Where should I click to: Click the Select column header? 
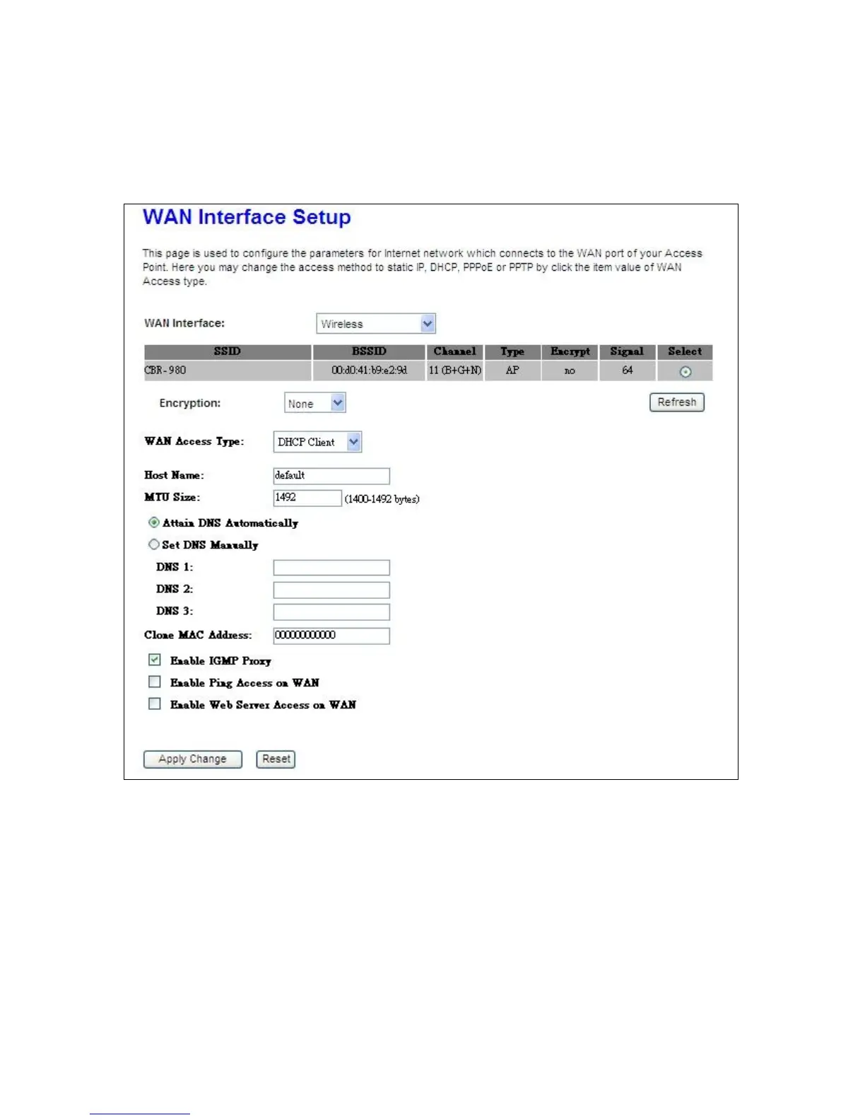coord(685,351)
